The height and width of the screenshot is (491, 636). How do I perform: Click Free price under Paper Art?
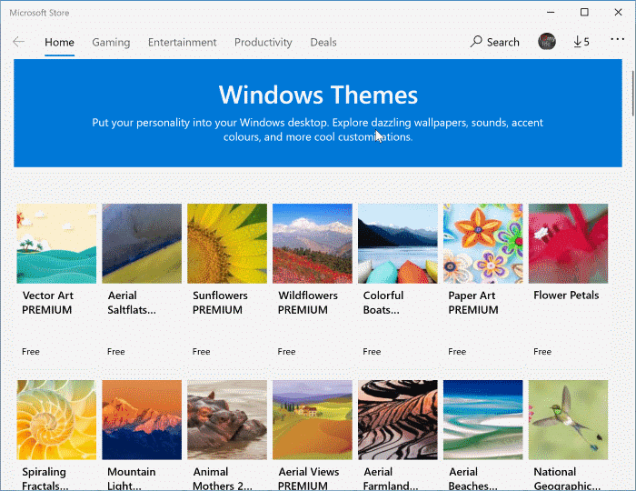[457, 351]
